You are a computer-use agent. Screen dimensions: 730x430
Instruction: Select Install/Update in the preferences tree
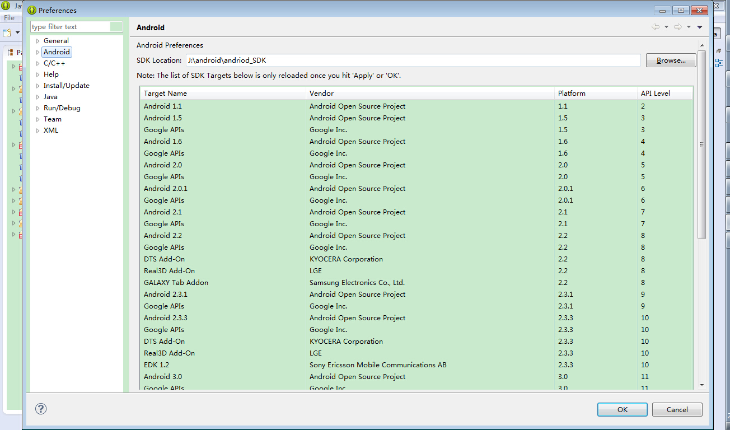point(67,86)
